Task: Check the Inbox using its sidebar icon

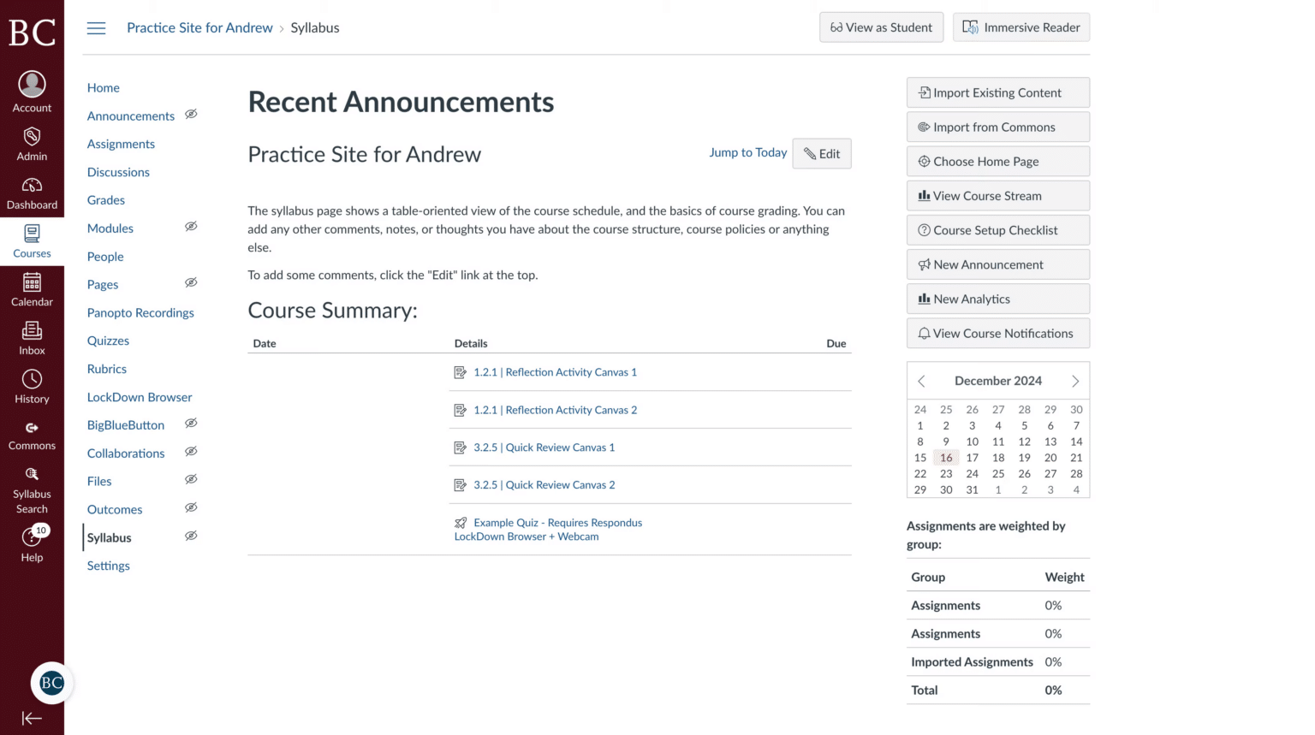Action: click(32, 338)
